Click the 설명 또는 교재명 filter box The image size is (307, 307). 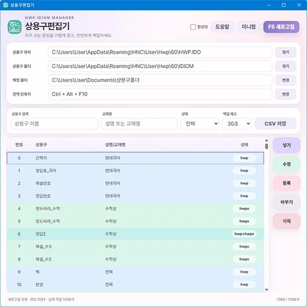139,123
